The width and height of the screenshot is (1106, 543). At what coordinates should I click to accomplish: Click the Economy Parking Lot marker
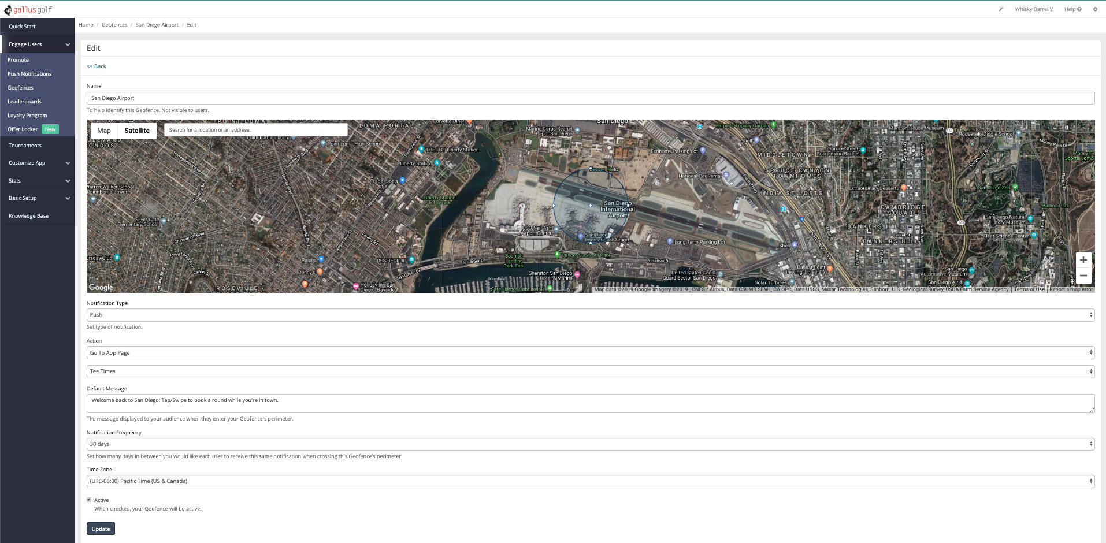pyautogui.click(x=703, y=150)
